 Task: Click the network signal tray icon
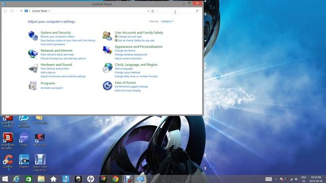coord(291,179)
